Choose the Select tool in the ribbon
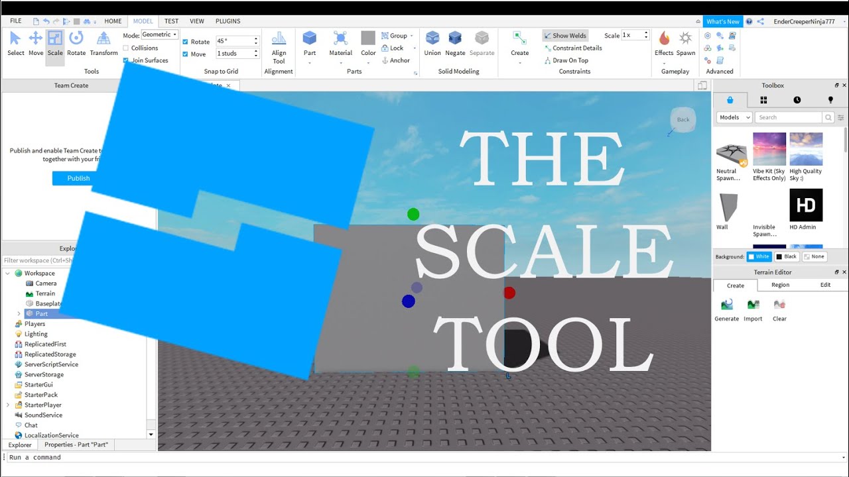The image size is (849, 477). pyautogui.click(x=15, y=44)
